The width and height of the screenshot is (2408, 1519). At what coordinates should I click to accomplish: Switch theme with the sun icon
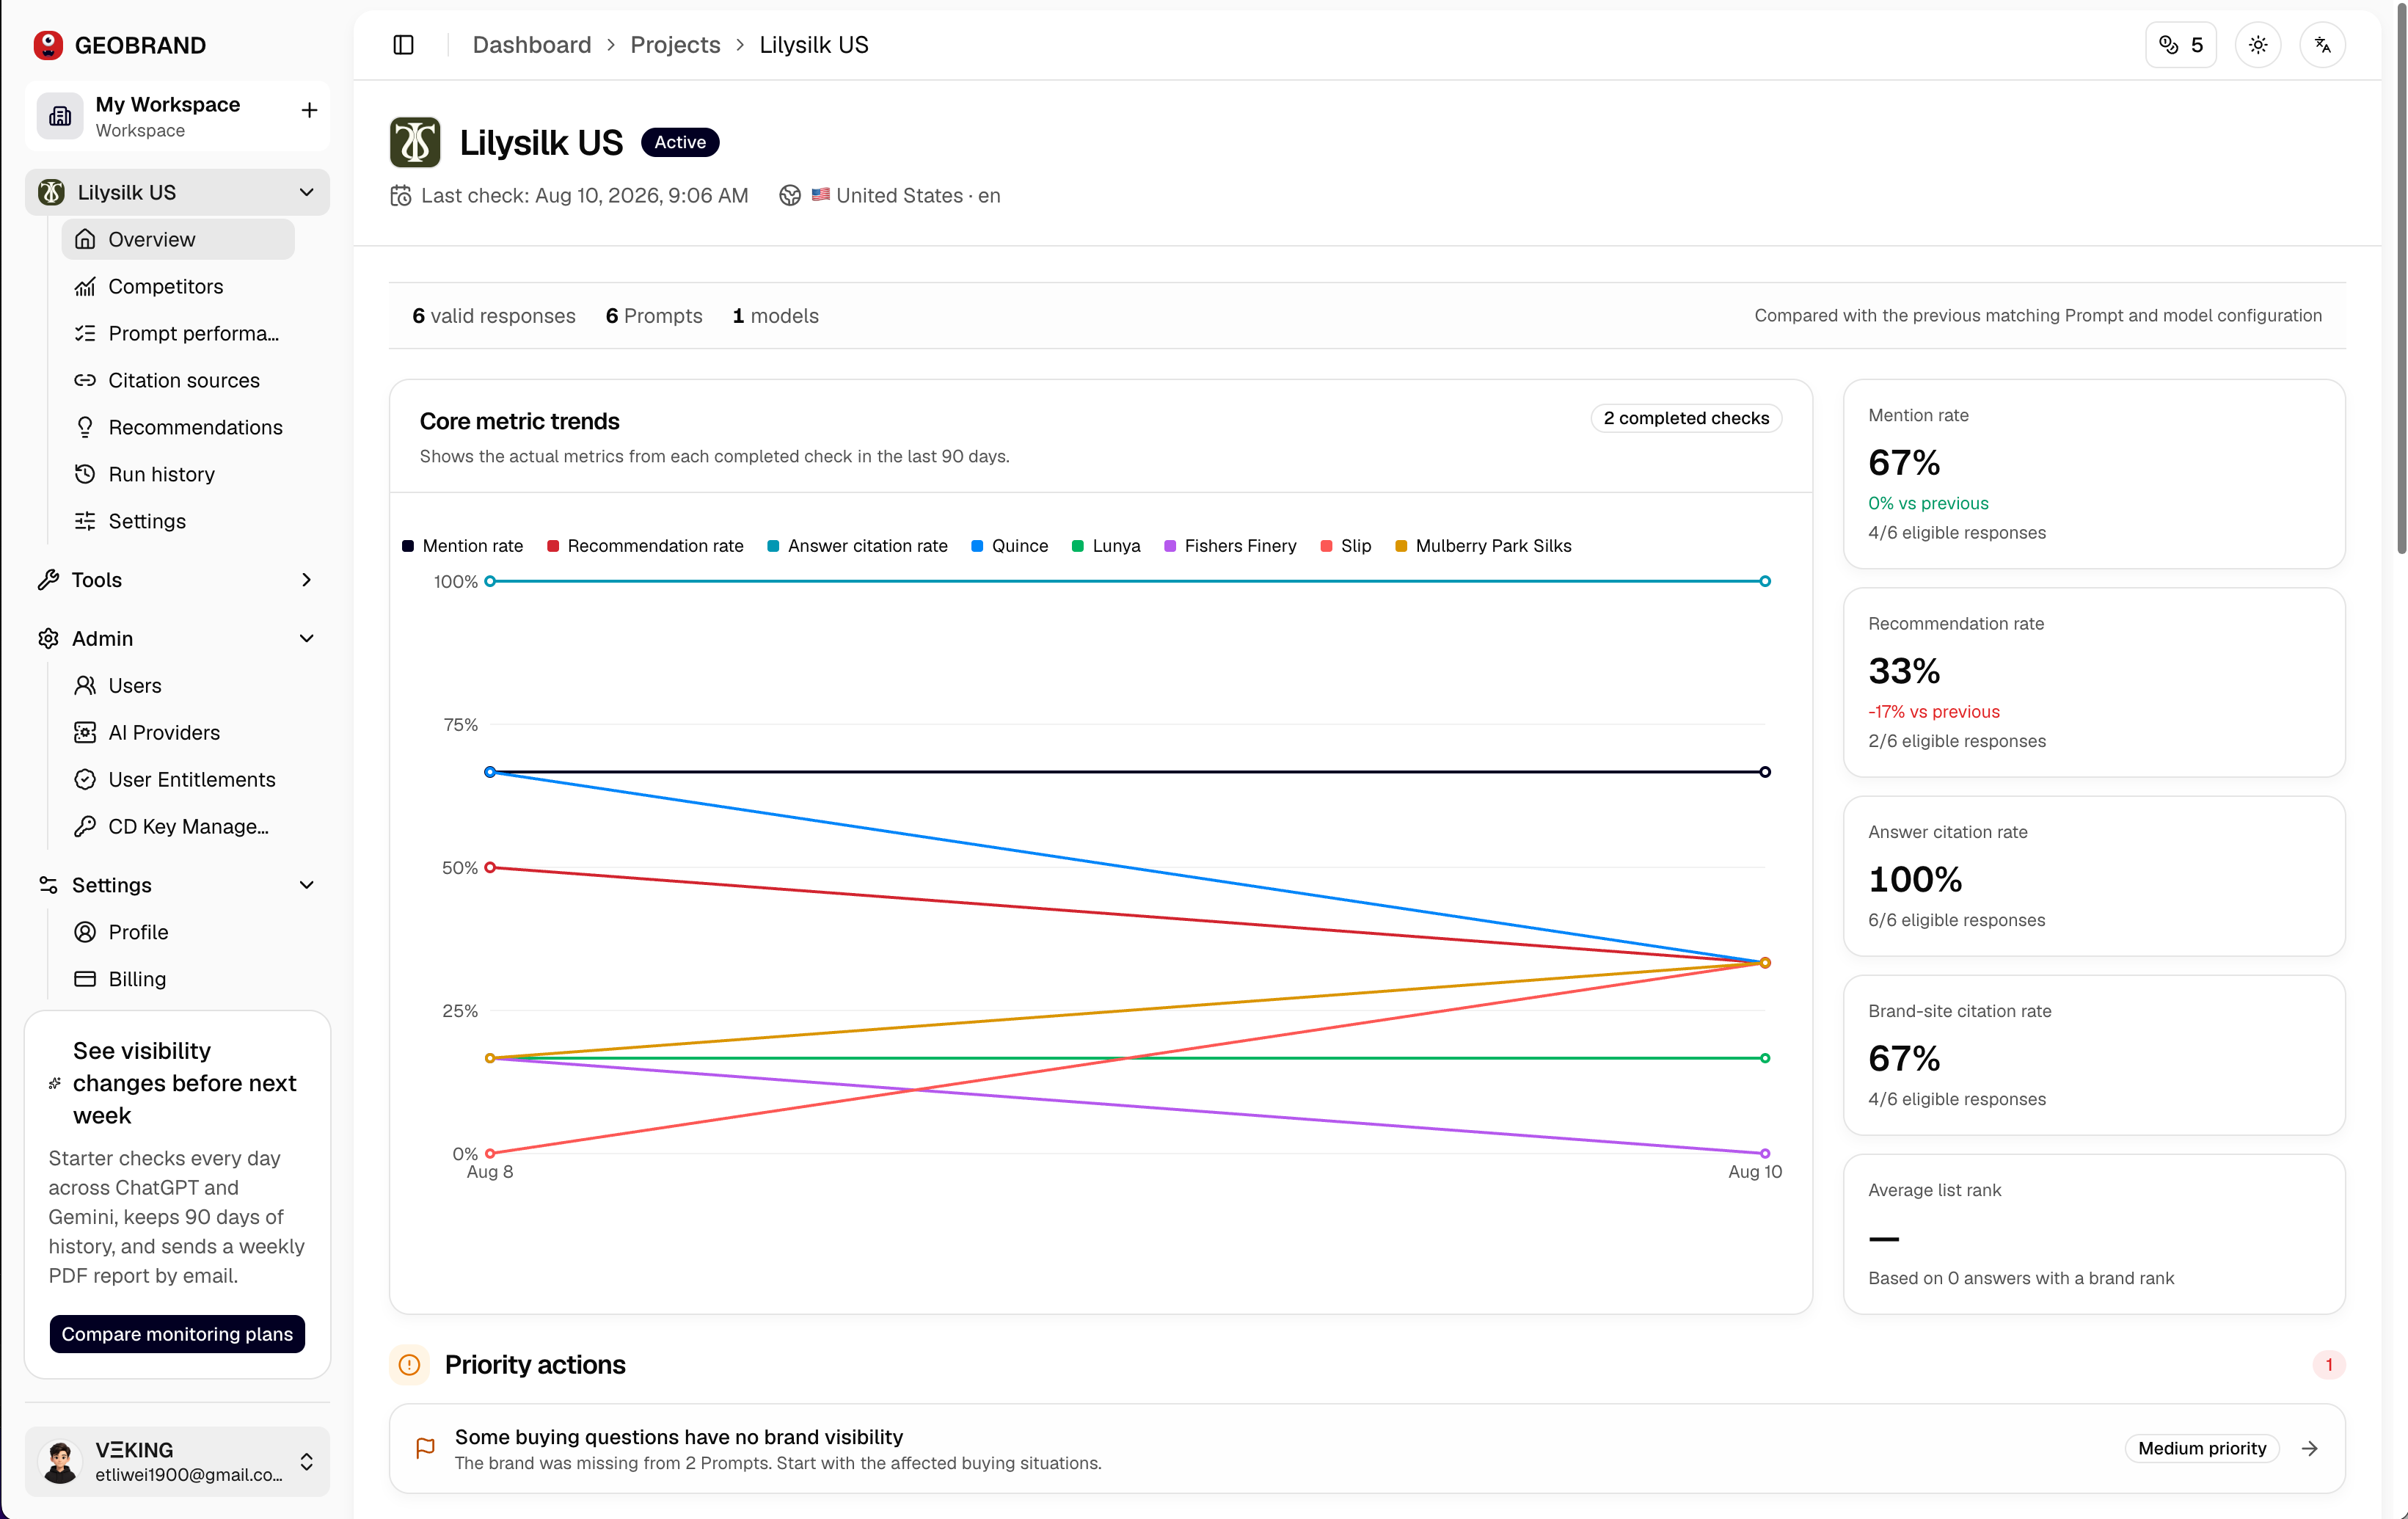click(x=2258, y=45)
